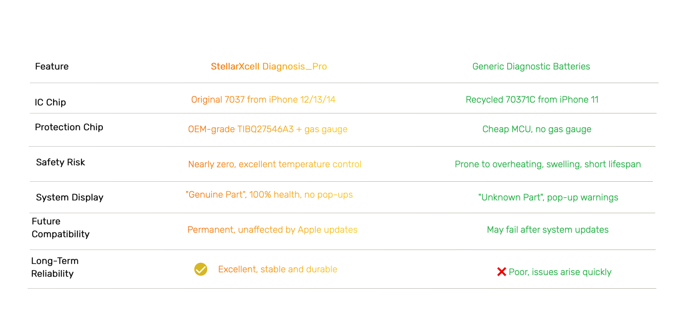This screenshot has width=692, height=329.
Task: Click the Feature column header
Action: click(x=52, y=66)
